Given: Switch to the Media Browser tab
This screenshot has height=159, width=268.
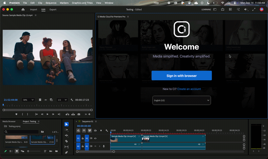Looking at the screenshot, I should pos(9,121).
